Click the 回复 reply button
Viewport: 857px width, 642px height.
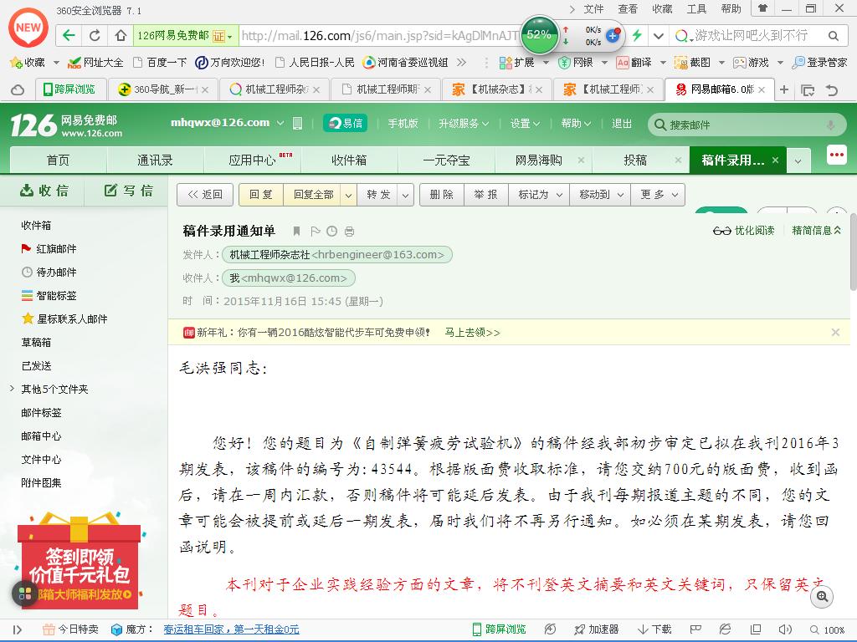pyautogui.click(x=261, y=195)
